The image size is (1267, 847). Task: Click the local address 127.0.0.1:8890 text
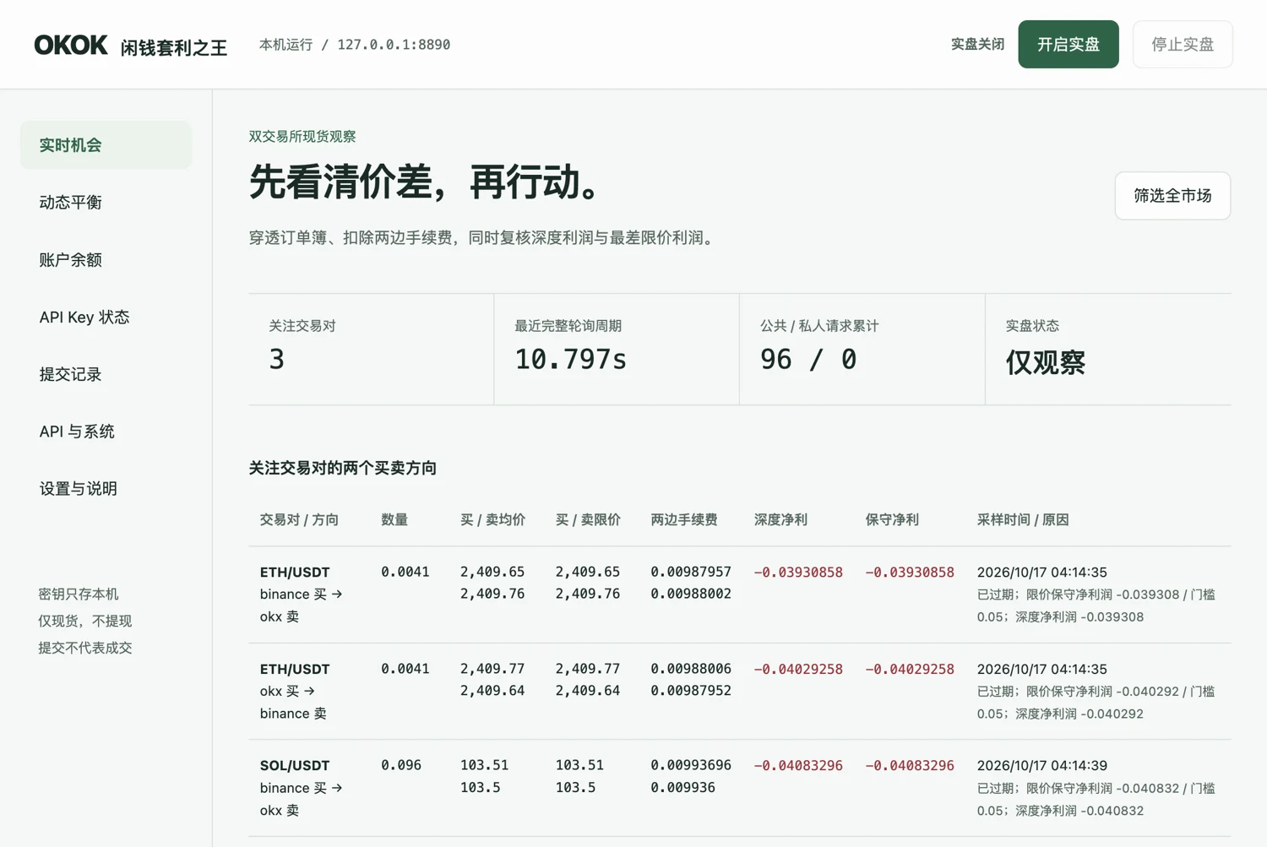pyautogui.click(x=394, y=45)
